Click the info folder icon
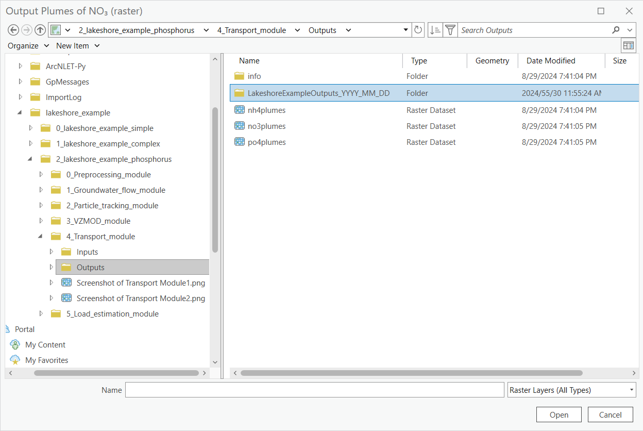Image resolution: width=643 pixels, height=431 pixels. 239,76
